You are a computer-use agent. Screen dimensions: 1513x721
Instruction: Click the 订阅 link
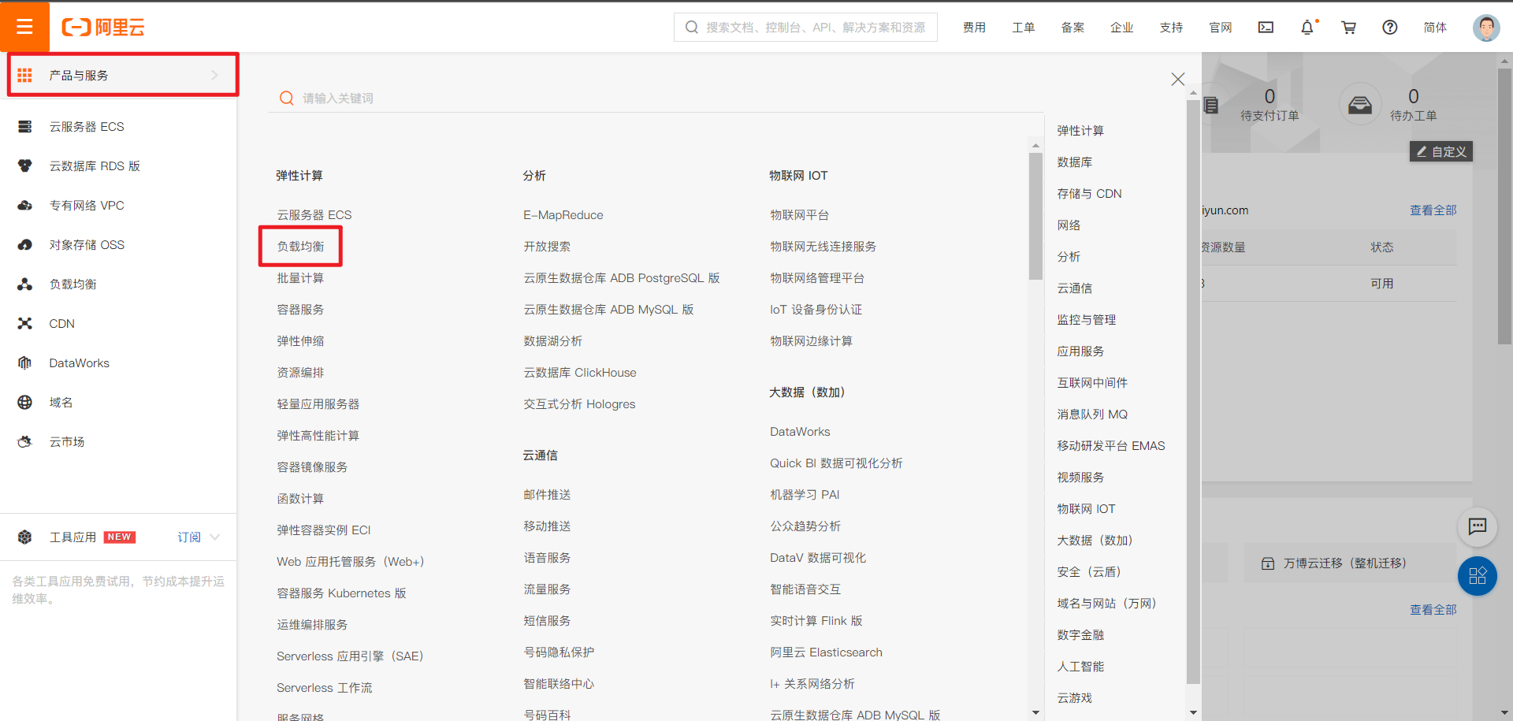189,537
